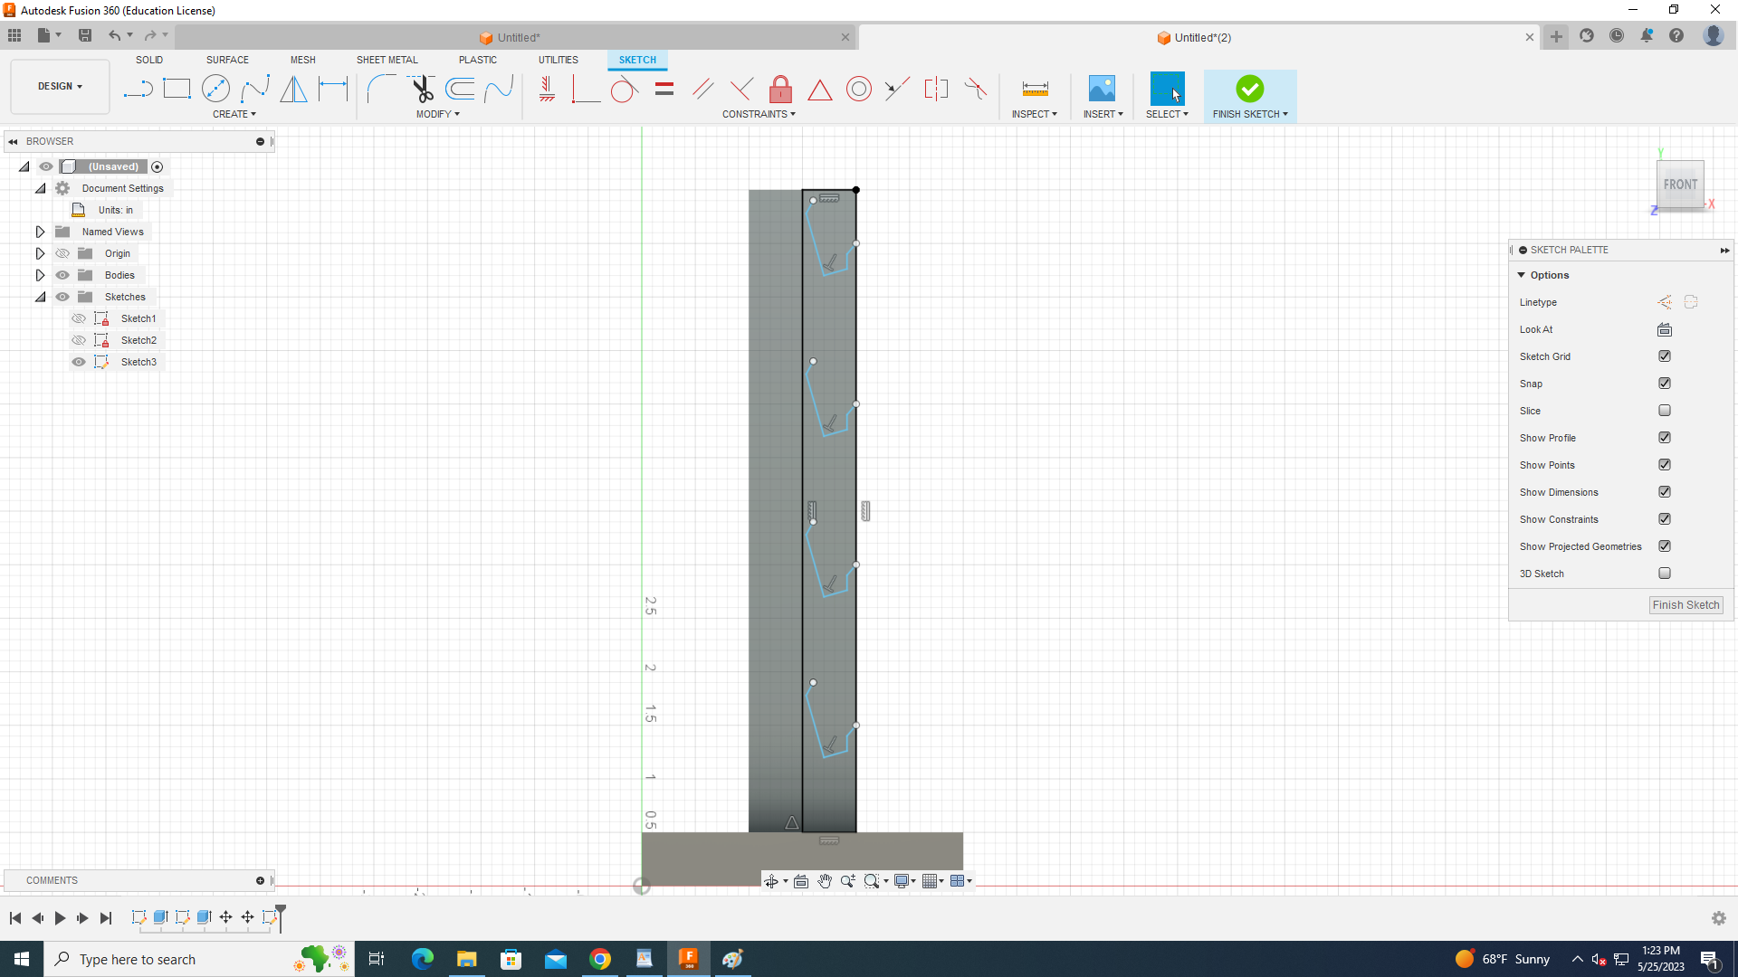Enable the Slice checkbox

point(1664,411)
